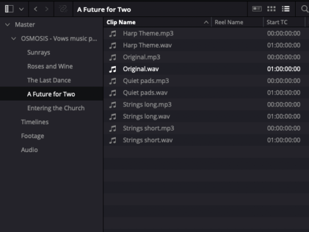This screenshot has width=309, height=232.
Task: Select the Quiet pads.wav clip row
Action: (206, 93)
